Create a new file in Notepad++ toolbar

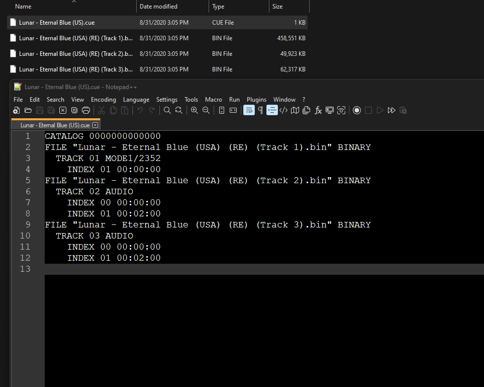tap(17, 110)
